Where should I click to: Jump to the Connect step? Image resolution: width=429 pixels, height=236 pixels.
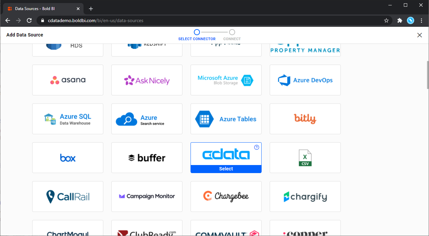click(232, 35)
